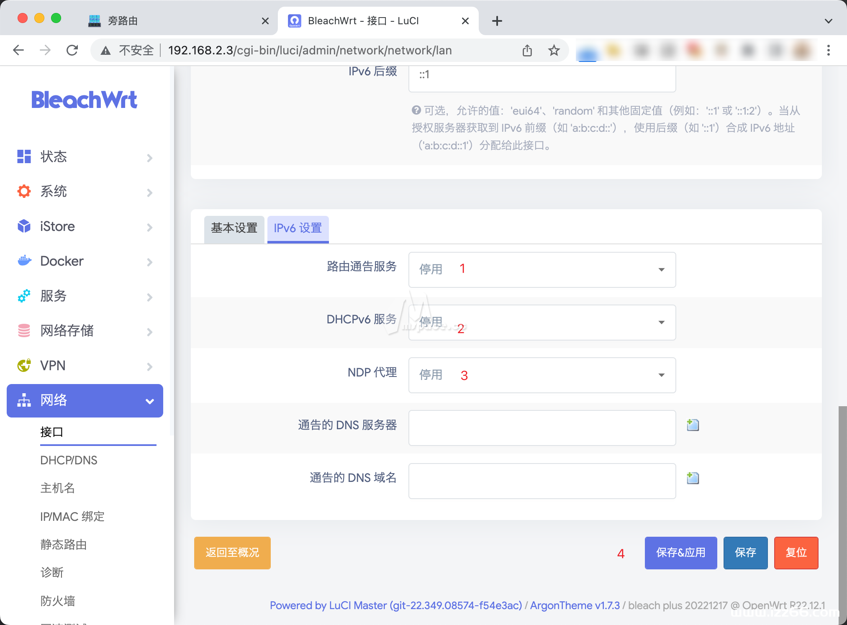Viewport: 847px width, 625px height.
Task: Click the VPN globe sidebar icon
Action: click(x=24, y=365)
